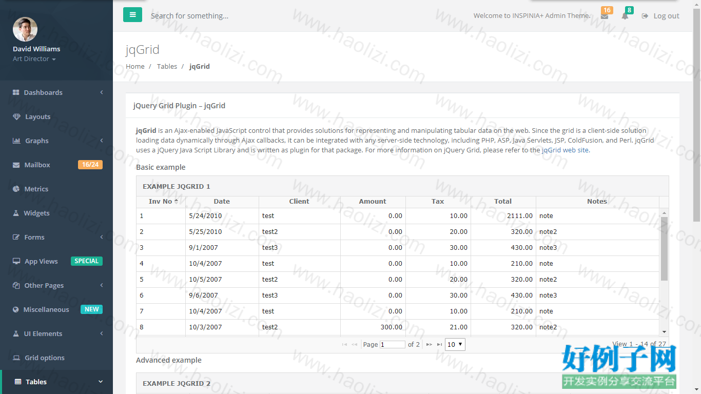Open the App Views menu item
The width and height of the screenshot is (701, 394).
pyautogui.click(x=56, y=261)
